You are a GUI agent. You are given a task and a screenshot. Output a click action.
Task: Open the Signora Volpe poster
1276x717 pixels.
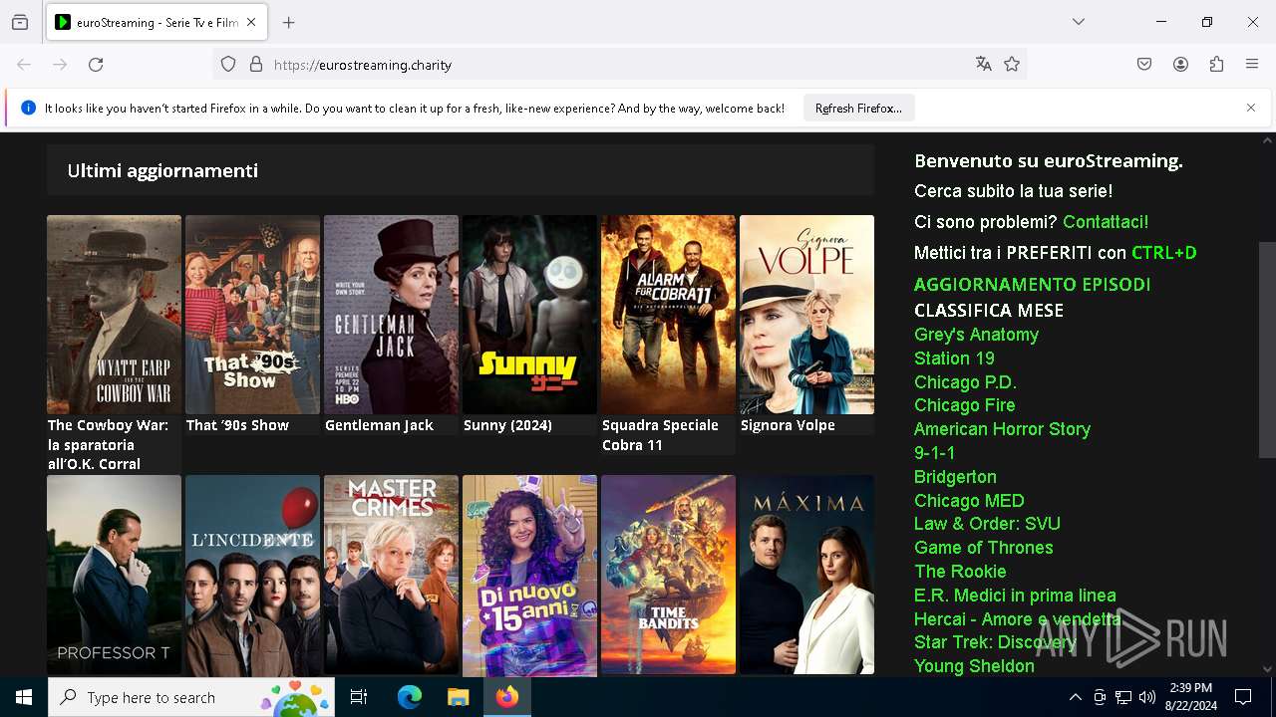pos(806,315)
